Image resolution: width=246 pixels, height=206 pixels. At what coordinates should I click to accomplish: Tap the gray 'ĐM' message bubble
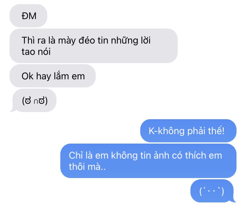click(29, 16)
